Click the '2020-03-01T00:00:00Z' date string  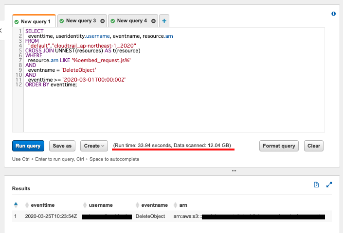coord(94,80)
